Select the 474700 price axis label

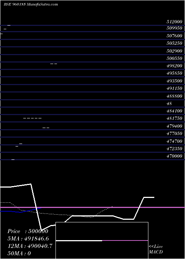(174, 141)
